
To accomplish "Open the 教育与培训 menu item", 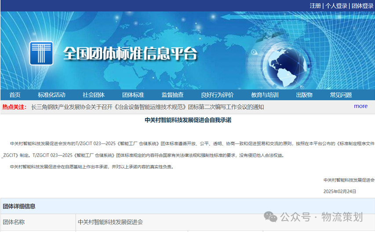I will [x=265, y=95].
